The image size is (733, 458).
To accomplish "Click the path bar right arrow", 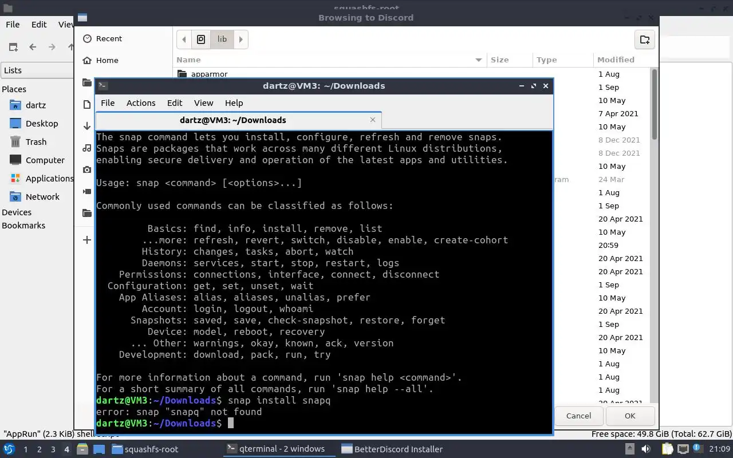I will [241, 40].
